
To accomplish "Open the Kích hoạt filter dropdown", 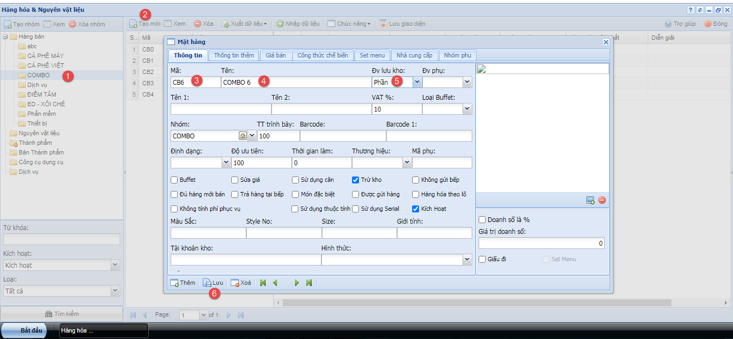I will point(115,265).
